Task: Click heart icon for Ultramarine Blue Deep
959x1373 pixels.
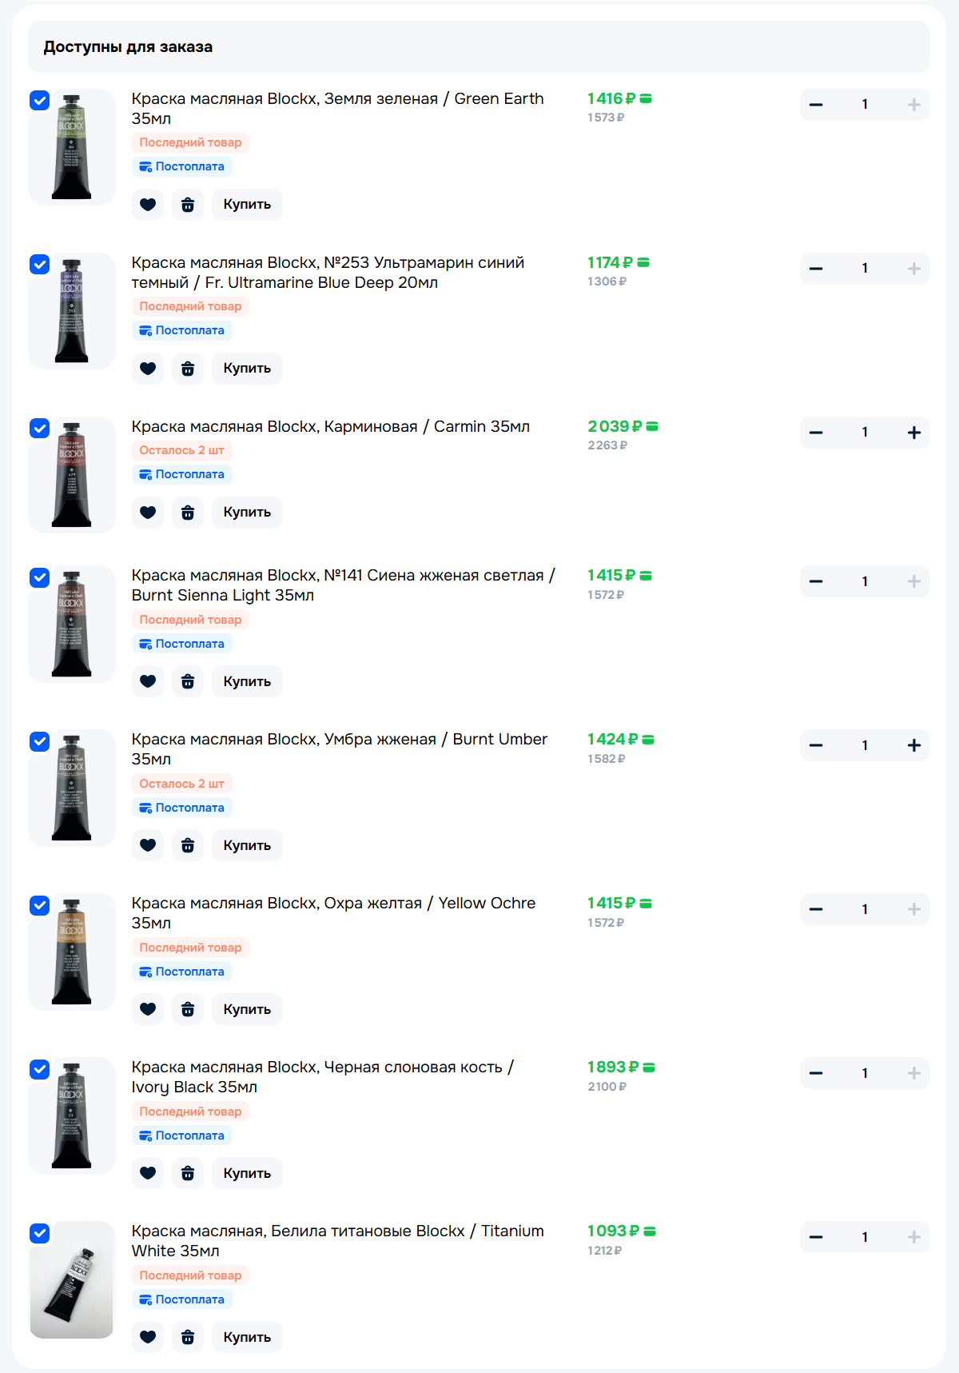Action: (x=148, y=369)
